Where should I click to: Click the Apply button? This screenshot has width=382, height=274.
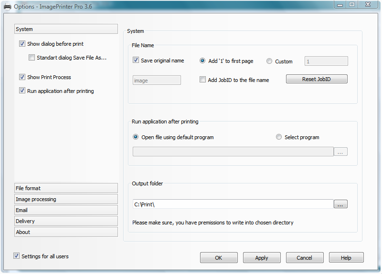click(x=262, y=258)
